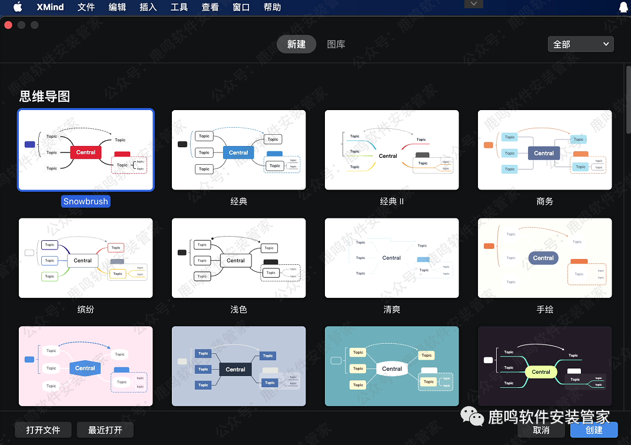Select the 浅色 light template
The height and width of the screenshot is (445, 631).
coord(238,258)
